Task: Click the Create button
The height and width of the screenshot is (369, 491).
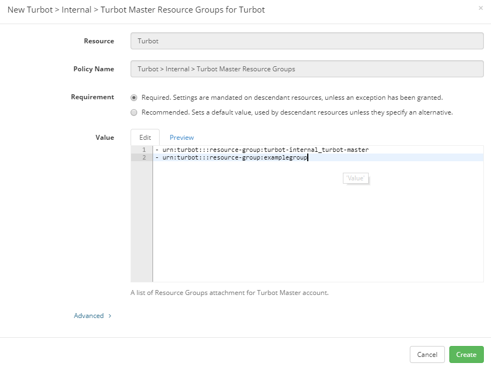Action: [x=466, y=355]
